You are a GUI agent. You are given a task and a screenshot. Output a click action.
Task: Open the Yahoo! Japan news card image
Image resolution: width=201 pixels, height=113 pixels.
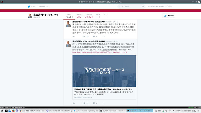click(104, 71)
